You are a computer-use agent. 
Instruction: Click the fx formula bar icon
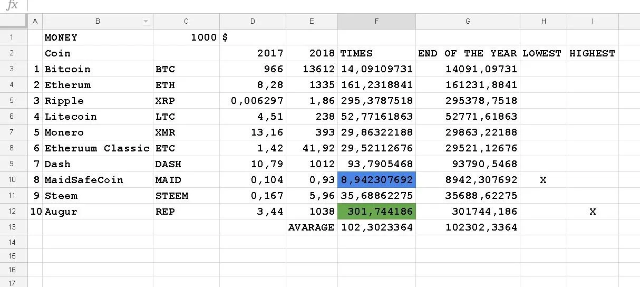point(12,5)
